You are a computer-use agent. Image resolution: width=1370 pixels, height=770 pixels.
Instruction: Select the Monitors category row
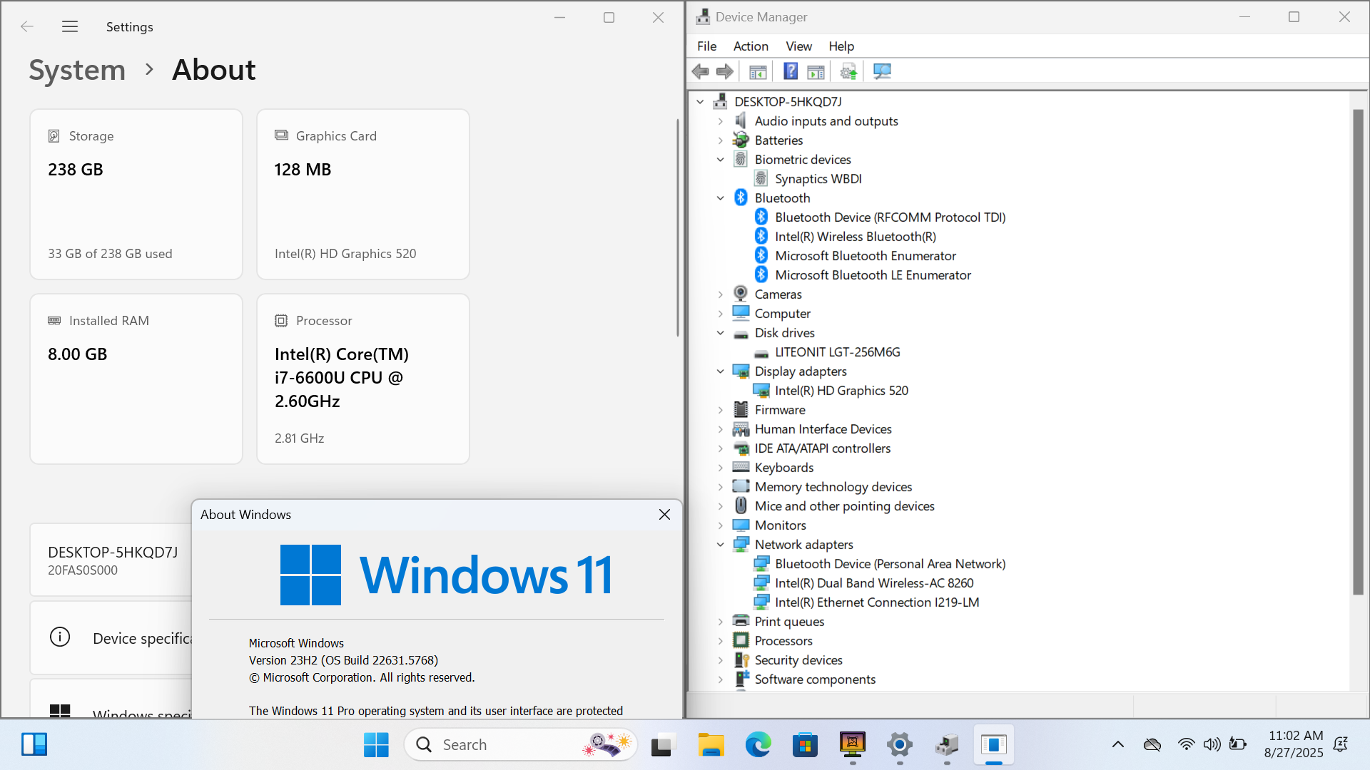pyautogui.click(x=780, y=525)
